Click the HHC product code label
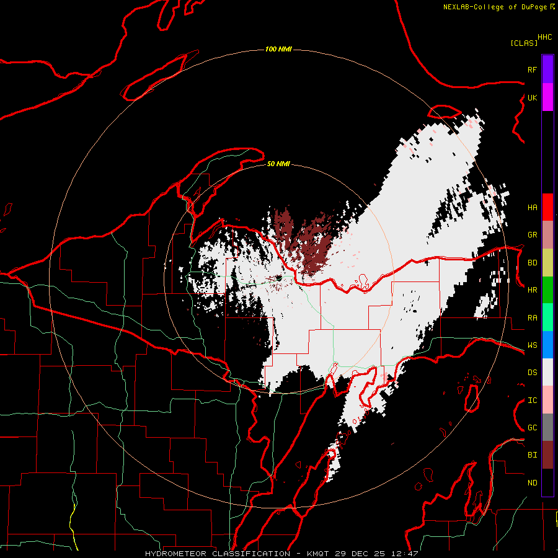 pyautogui.click(x=544, y=37)
